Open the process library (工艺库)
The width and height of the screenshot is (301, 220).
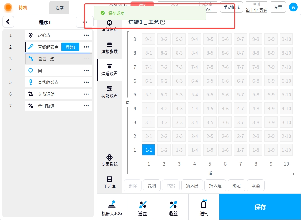109,182
